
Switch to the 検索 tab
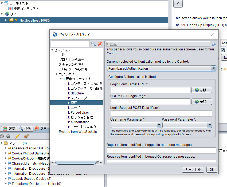point(25,129)
